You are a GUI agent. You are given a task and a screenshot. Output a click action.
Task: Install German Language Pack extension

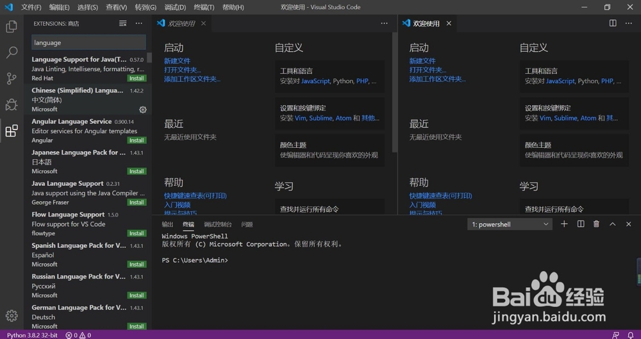point(137,326)
